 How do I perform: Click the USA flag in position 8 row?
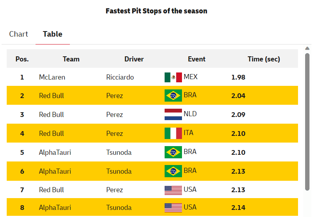click(173, 208)
